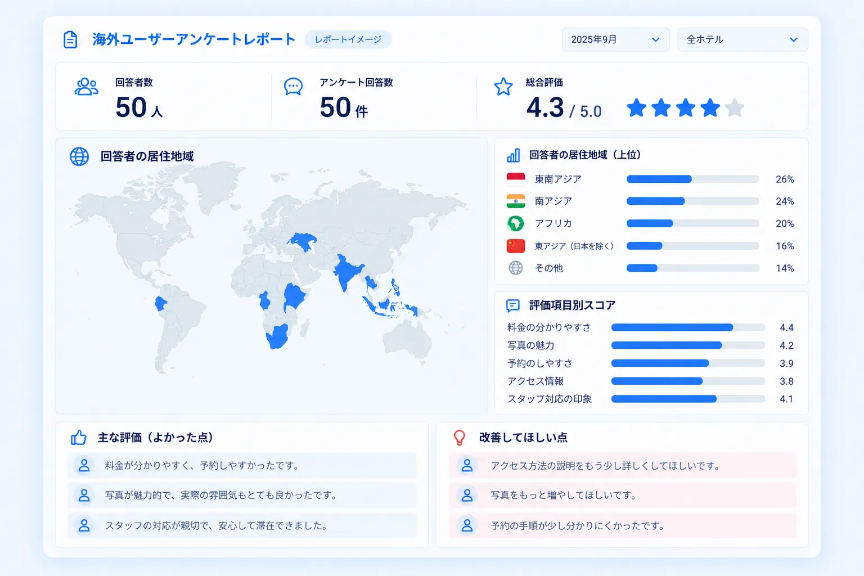Click the thumbs-up icon beside 主な評価
864x576 pixels.
(79, 437)
